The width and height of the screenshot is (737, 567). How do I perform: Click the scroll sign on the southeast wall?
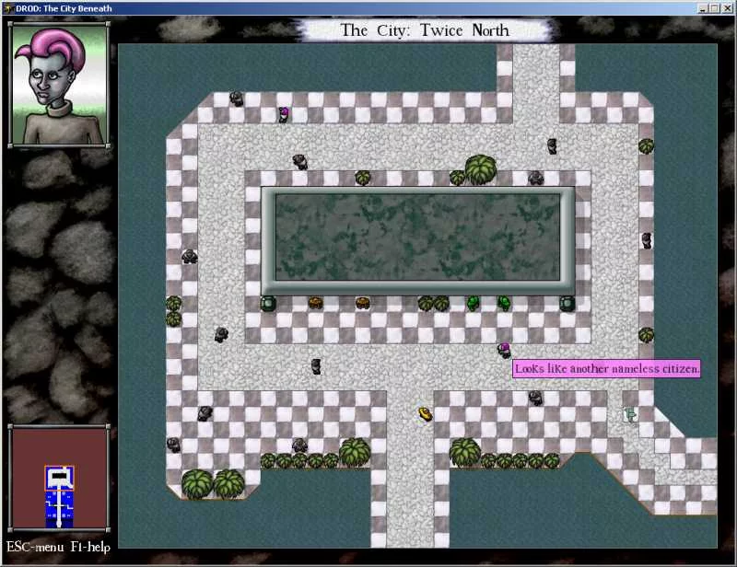[630, 414]
